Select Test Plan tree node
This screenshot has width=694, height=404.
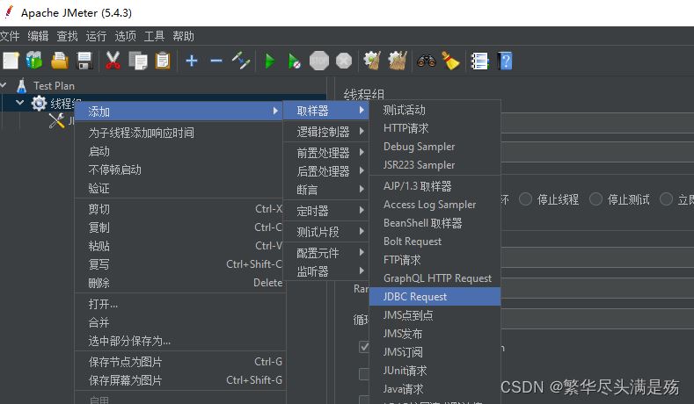(x=54, y=86)
